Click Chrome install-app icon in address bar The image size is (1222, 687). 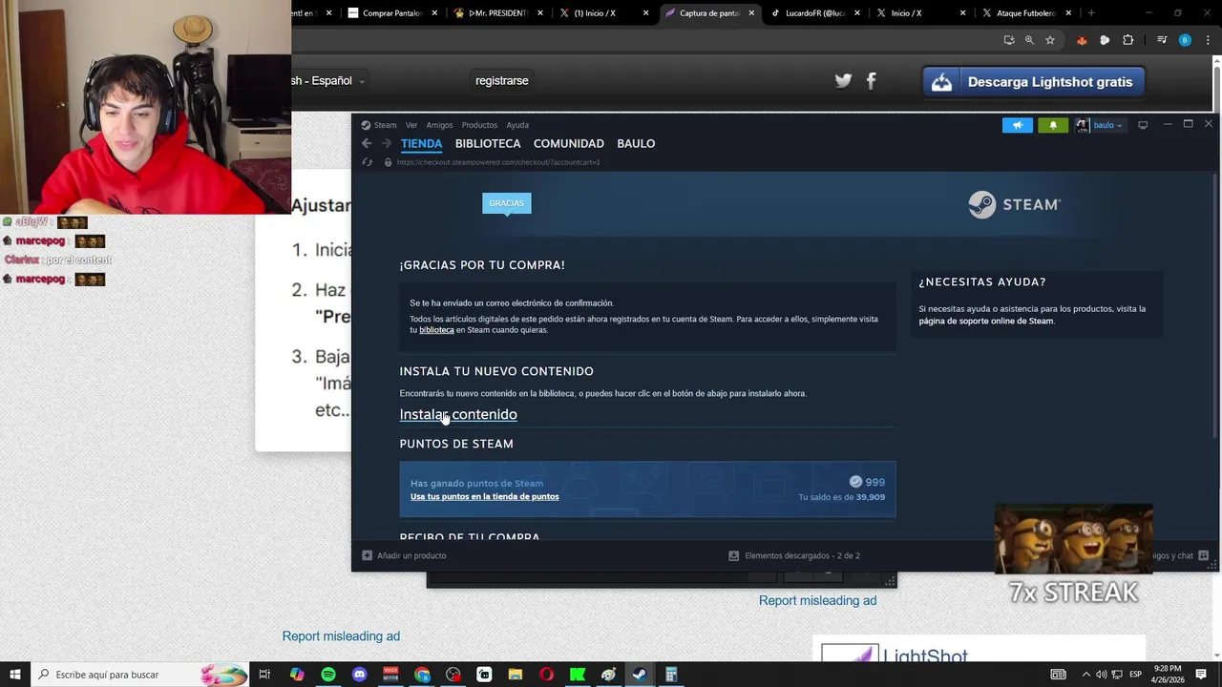(x=1009, y=40)
